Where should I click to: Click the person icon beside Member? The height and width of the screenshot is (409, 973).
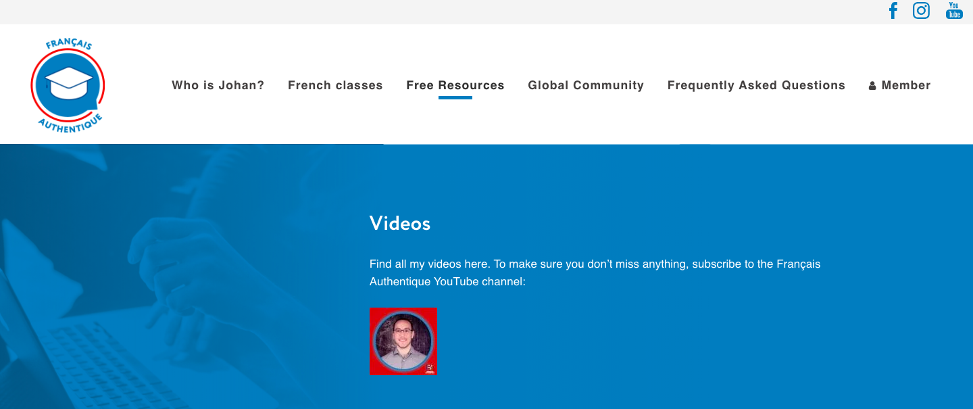[x=872, y=86]
